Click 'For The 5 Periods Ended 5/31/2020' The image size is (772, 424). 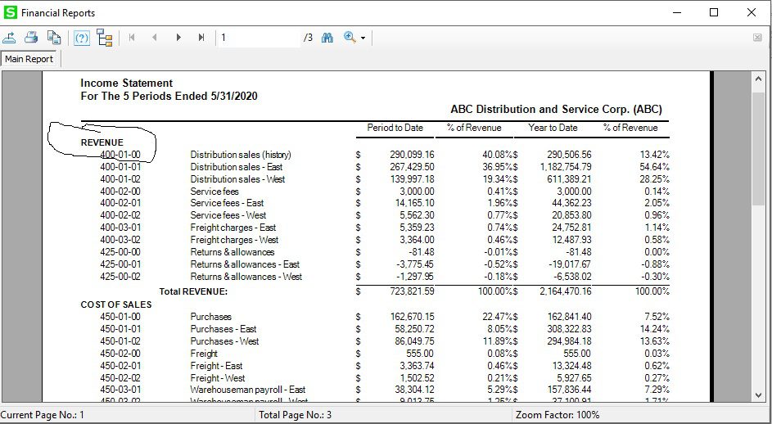coord(169,96)
